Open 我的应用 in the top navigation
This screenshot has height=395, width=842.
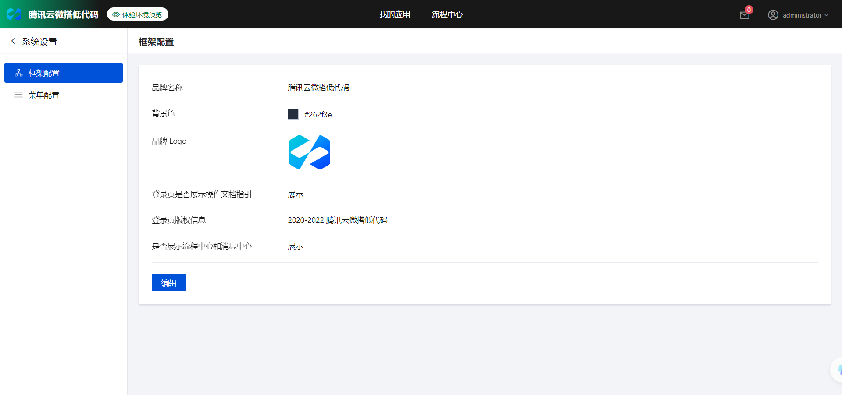[x=395, y=14]
